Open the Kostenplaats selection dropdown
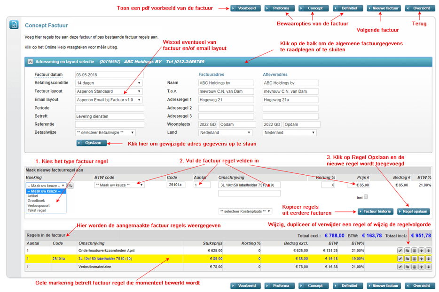Image resolution: width=439 pixels, height=292 pixels. coord(245,211)
